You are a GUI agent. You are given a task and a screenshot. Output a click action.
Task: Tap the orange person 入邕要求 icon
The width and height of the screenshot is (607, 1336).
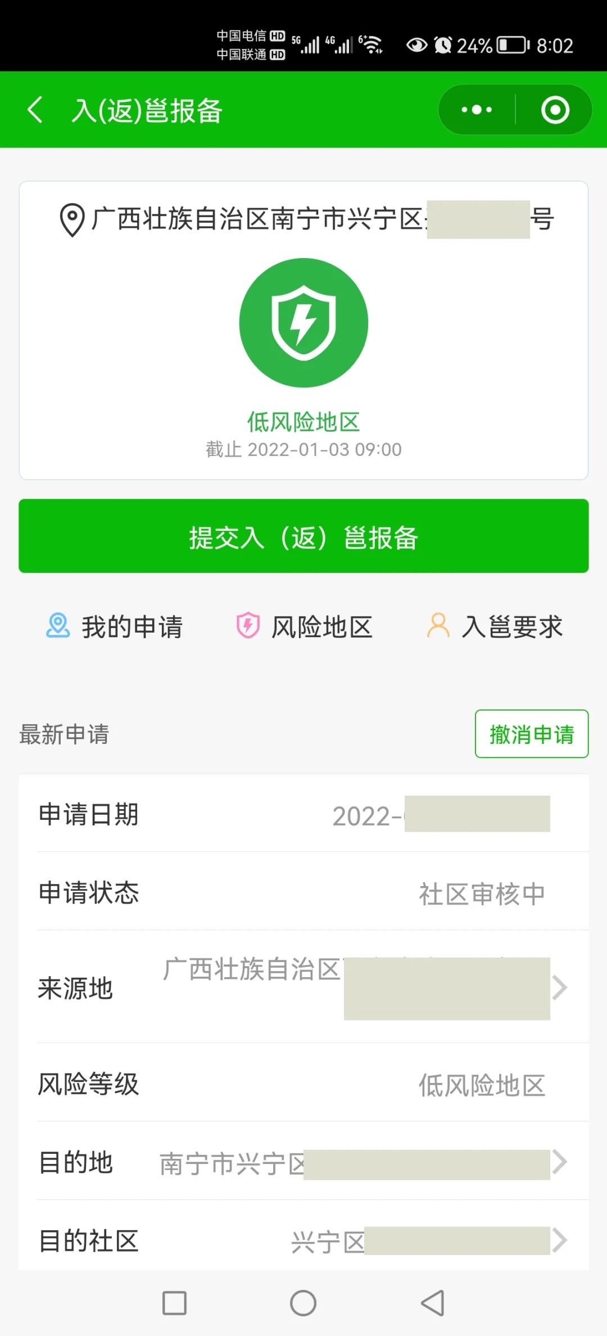point(438,626)
